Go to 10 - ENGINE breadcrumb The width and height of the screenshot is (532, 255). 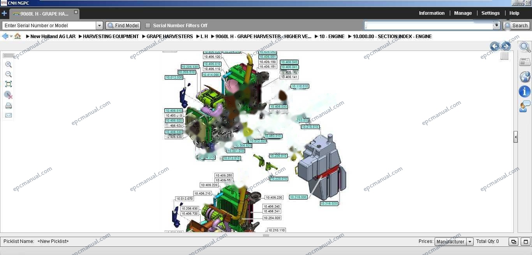(332, 37)
